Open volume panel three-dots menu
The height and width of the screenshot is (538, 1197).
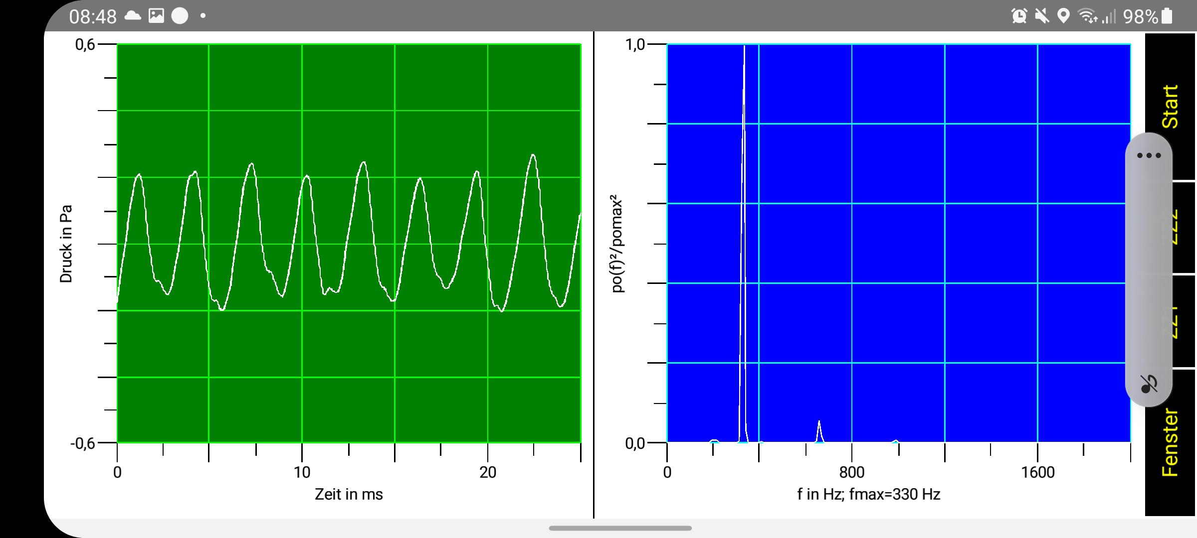(x=1149, y=155)
